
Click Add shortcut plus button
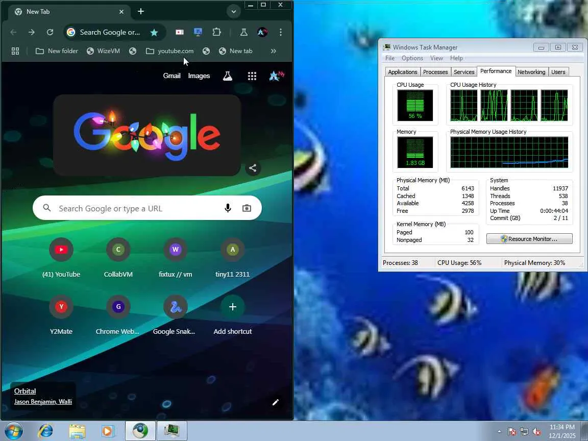[x=233, y=307]
